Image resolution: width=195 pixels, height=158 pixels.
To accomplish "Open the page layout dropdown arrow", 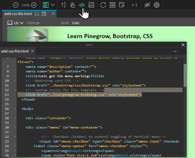I will click(x=53, y=5).
